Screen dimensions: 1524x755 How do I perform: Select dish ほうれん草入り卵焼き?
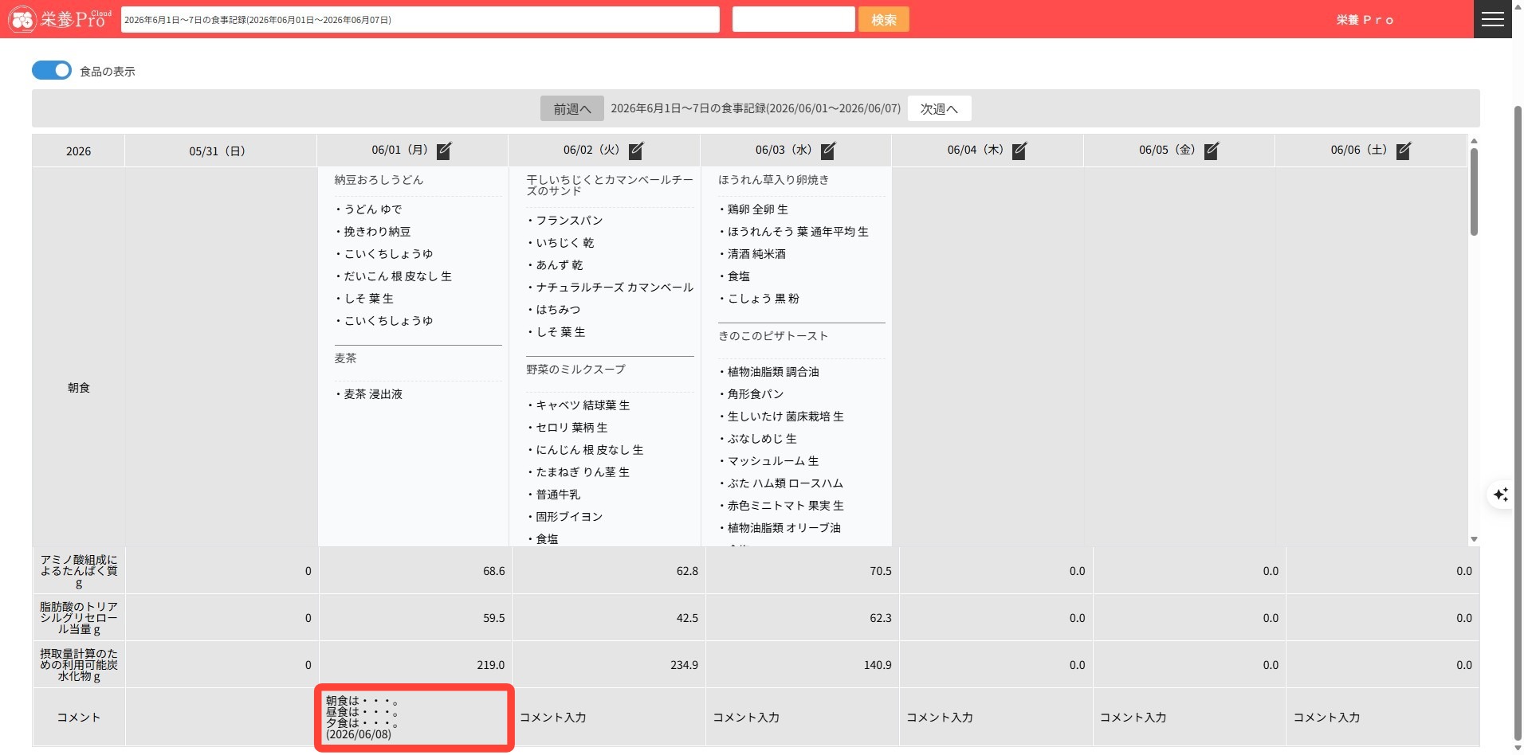[773, 180]
